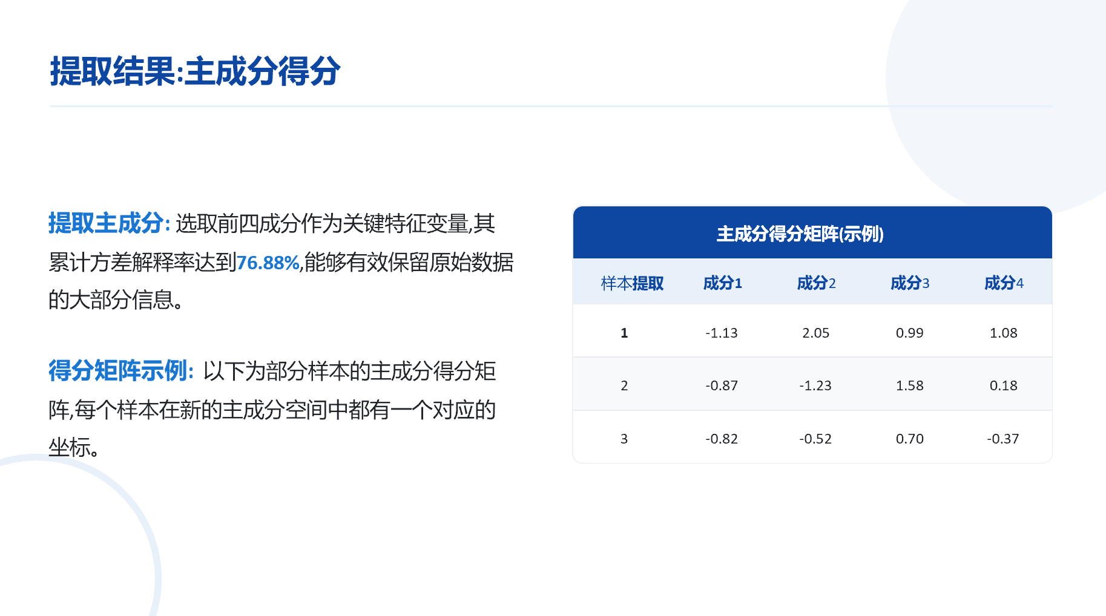Click the value -1.23
Image resolution: width=1106 pixels, height=616 pixels.
tap(815, 385)
